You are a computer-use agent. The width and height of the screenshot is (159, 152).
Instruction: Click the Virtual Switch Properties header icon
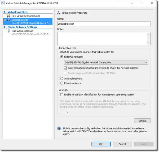(x=59, y=13)
